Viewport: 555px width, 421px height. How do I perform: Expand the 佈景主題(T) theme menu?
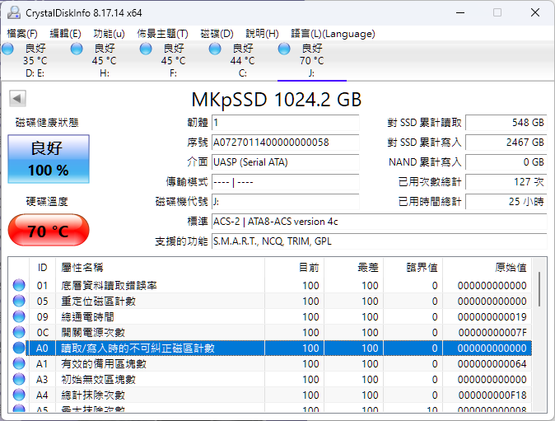coord(162,34)
